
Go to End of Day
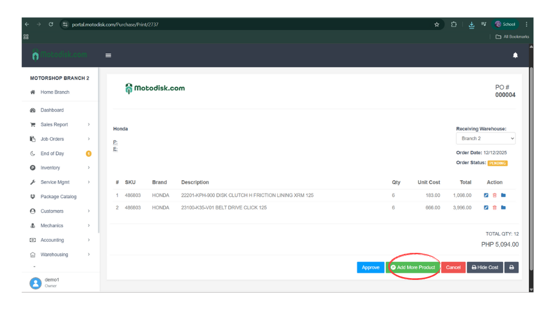(52, 153)
